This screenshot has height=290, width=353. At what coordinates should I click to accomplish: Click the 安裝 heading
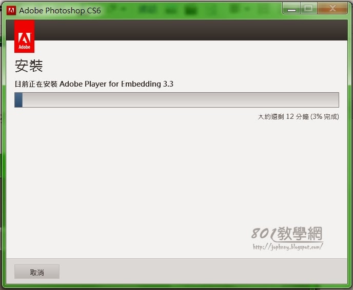tap(29, 66)
